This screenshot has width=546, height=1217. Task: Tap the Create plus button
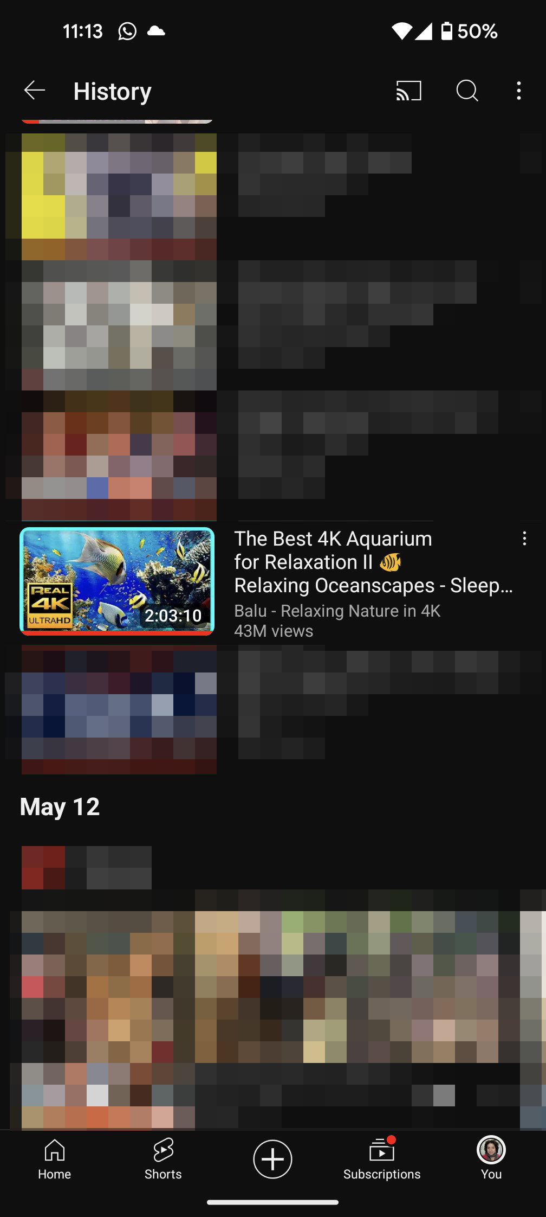tap(272, 1159)
